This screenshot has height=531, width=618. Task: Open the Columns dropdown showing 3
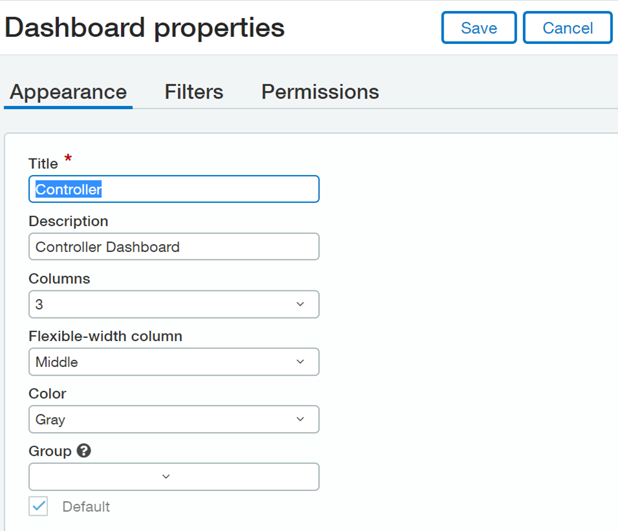(174, 304)
